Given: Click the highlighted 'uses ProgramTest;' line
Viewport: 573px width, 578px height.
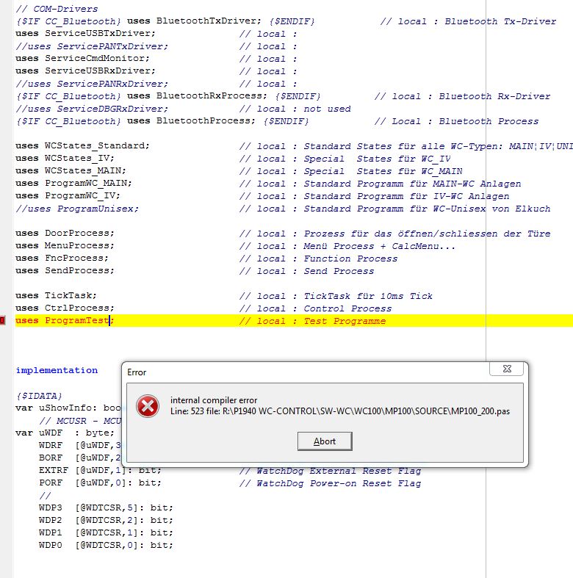Looking at the screenshot, I should [x=294, y=321].
